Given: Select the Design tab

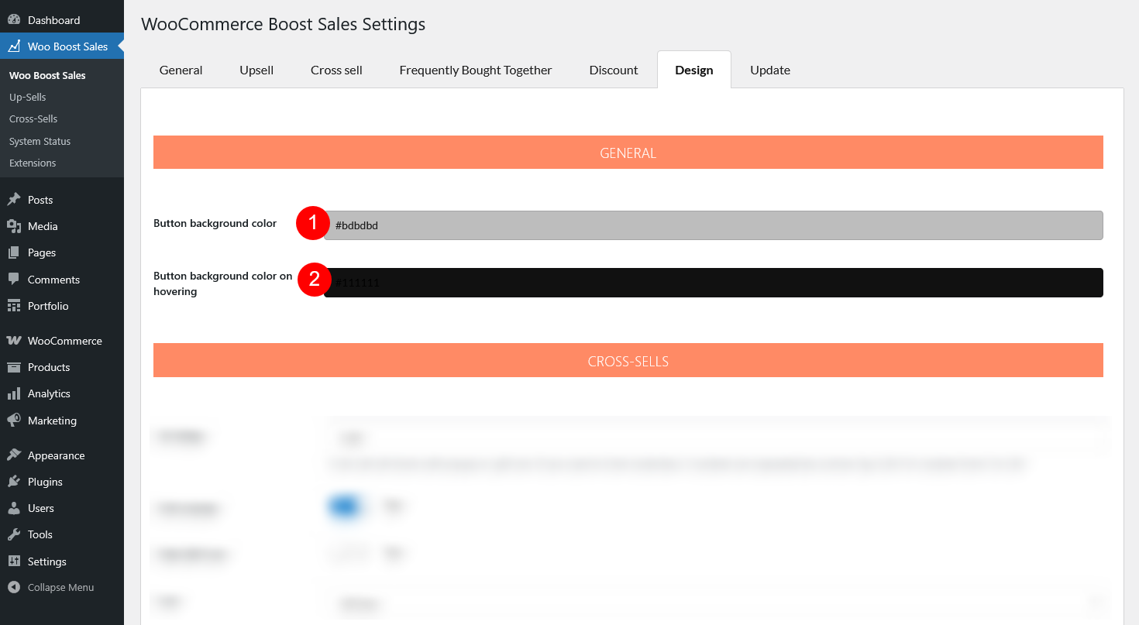Looking at the screenshot, I should 694,70.
